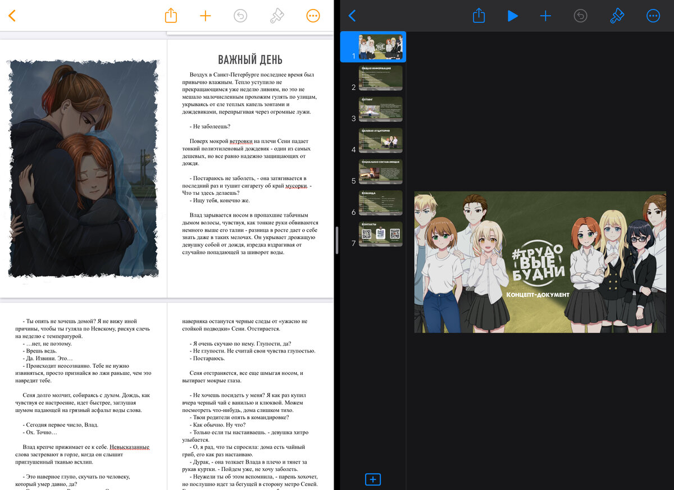Image resolution: width=674 pixels, height=490 pixels.
Task: Share the Pages document using orange share icon
Action: [x=171, y=15]
